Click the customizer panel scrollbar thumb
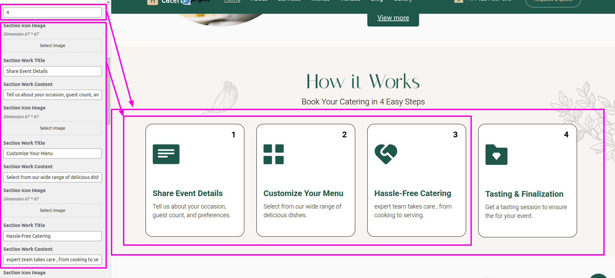This screenshot has width=615, height=278. tap(109, 91)
